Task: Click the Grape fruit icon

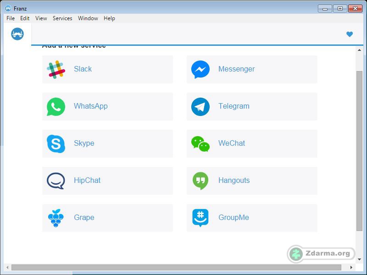Action: [56, 218]
